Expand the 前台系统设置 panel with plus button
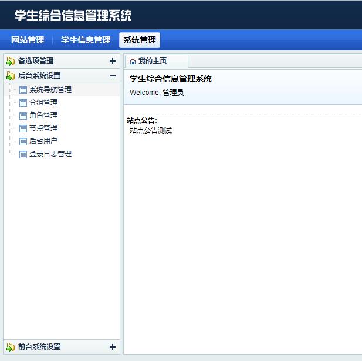This screenshot has height=361, width=362. click(113, 347)
